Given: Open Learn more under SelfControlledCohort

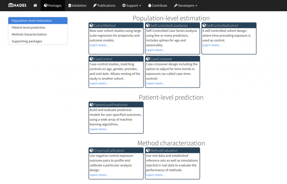Looking at the screenshot, I should click(x=212, y=45).
